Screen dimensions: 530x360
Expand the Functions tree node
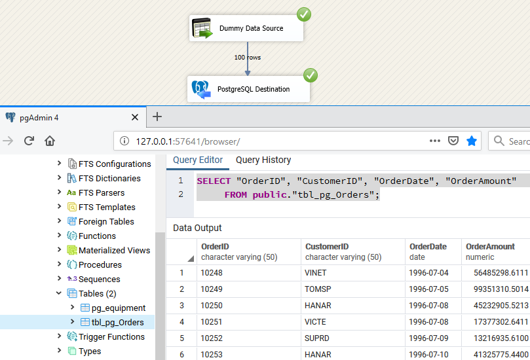point(60,236)
